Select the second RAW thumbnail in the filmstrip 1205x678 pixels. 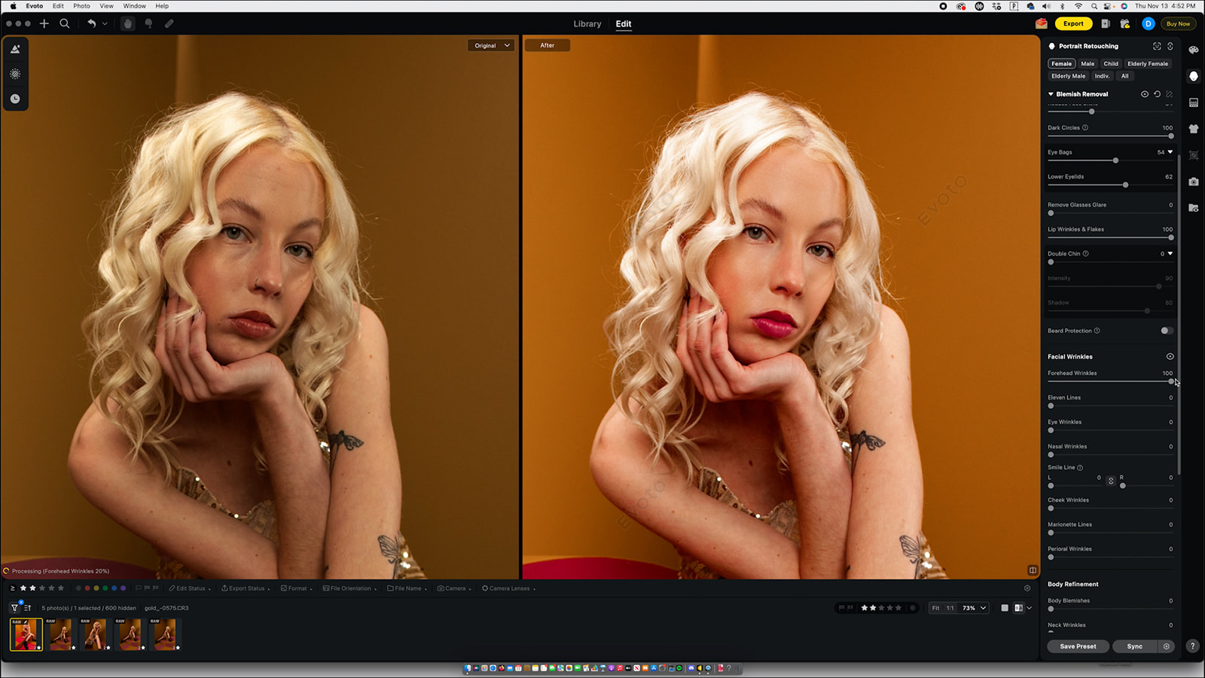tap(60, 634)
